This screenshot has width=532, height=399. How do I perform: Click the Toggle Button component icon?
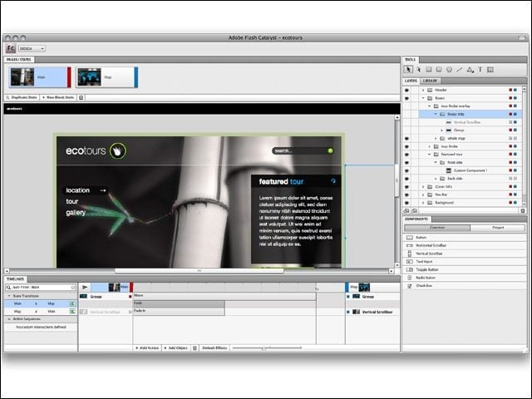pyautogui.click(x=410, y=269)
